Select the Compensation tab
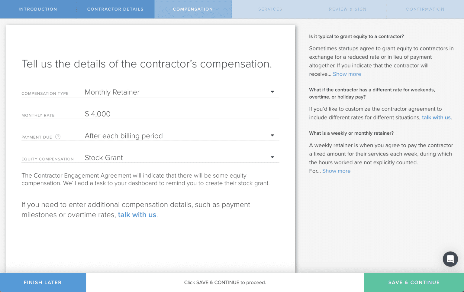The height and width of the screenshot is (292, 464). coord(193,9)
